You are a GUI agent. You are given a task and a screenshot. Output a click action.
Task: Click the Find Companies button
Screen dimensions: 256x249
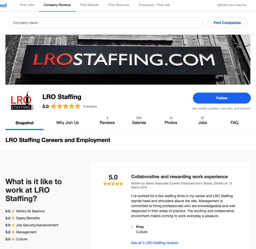pos(227,23)
